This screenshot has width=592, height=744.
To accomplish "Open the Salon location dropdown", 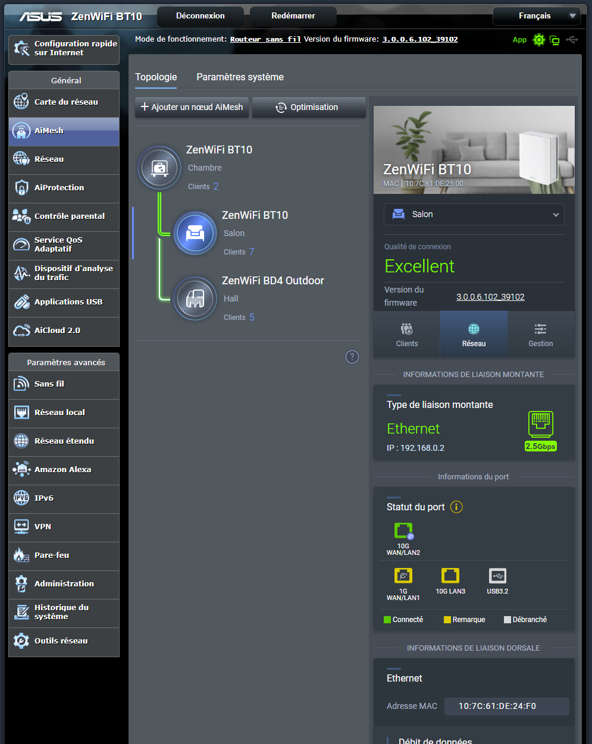I will coord(474,214).
